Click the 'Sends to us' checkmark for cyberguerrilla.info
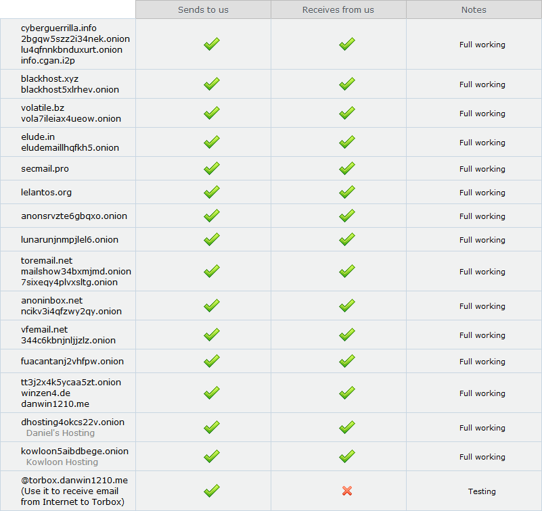 click(212, 45)
